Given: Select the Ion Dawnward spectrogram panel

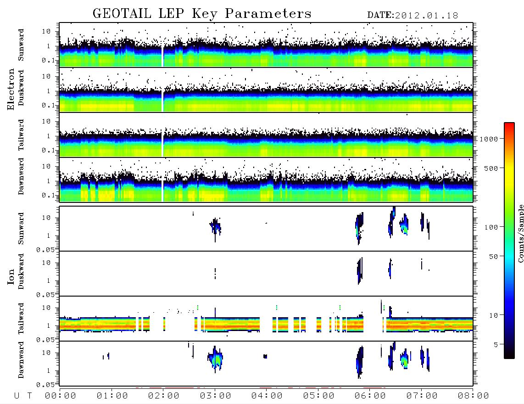Looking at the screenshot, I should 266,364.
